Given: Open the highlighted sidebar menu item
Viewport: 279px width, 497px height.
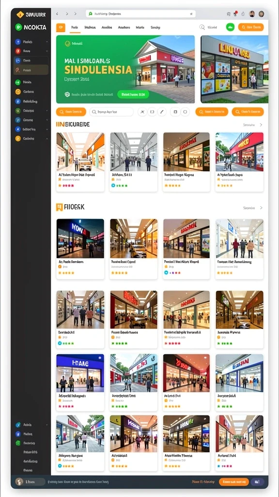Looking at the screenshot, I should (31, 70).
